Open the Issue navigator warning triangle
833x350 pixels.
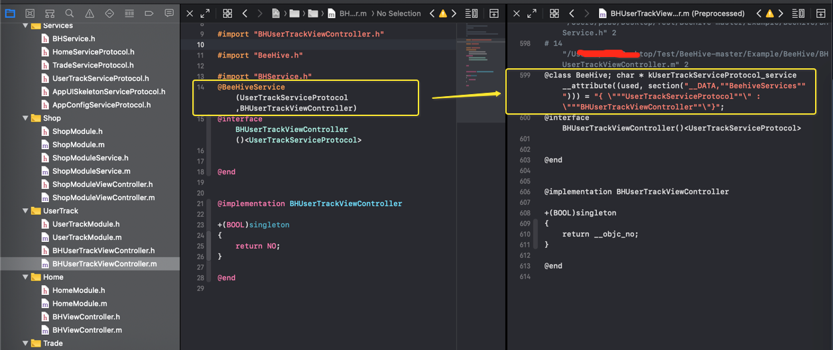click(x=90, y=13)
